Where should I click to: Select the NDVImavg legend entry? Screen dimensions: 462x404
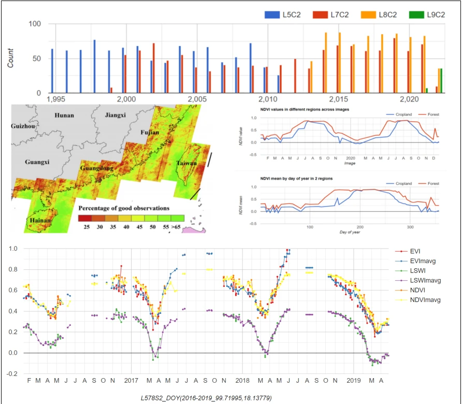click(x=418, y=300)
